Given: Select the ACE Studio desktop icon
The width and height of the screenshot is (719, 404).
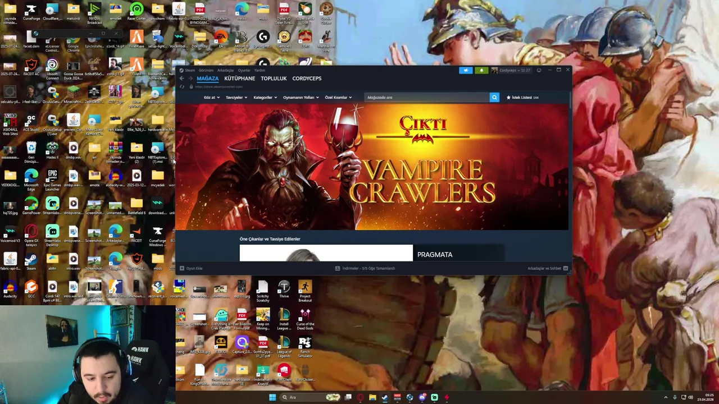Looking at the screenshot, I should tap(31, 122).
